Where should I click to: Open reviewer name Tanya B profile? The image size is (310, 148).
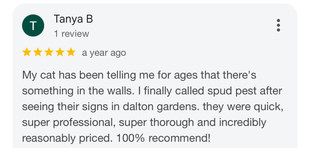coord(73,19)
